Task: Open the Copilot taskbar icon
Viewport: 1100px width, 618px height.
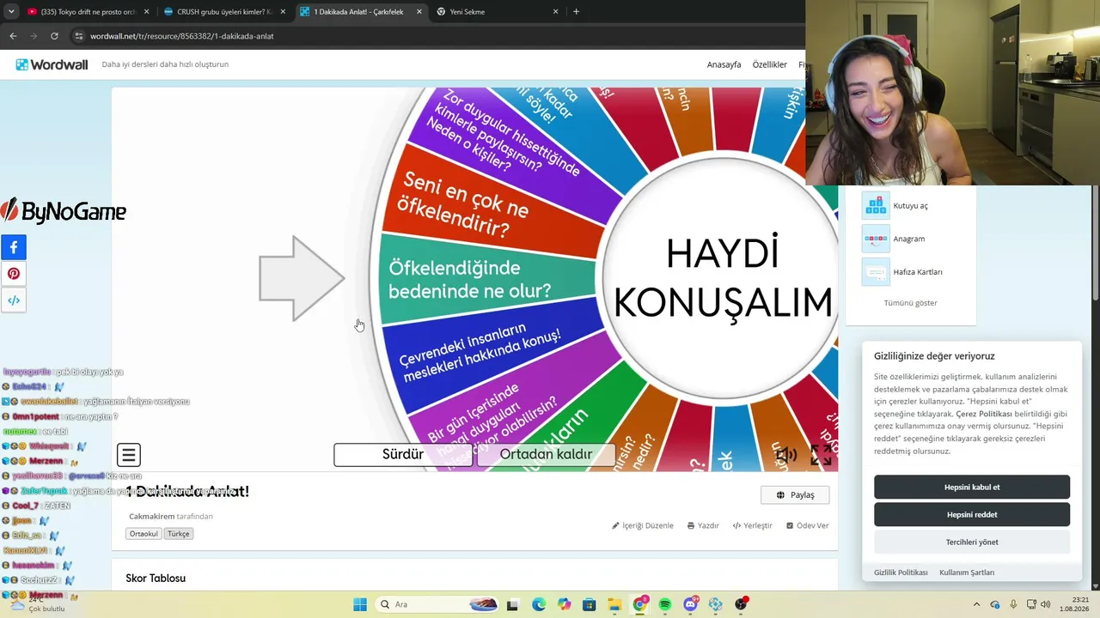Action: 564,604
